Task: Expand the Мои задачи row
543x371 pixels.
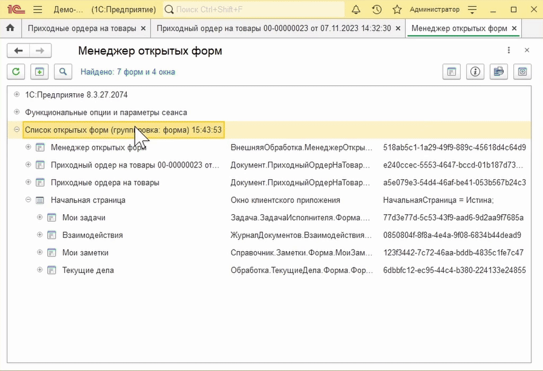Action: click(x=40, y=217)
